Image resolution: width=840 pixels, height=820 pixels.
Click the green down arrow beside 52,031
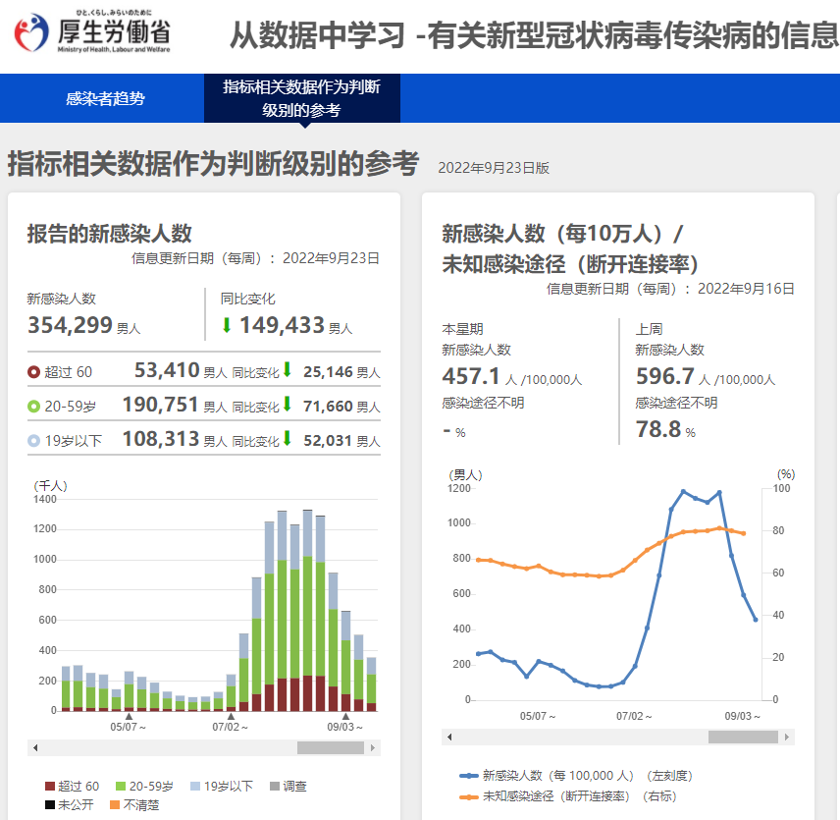coord(288,438)
